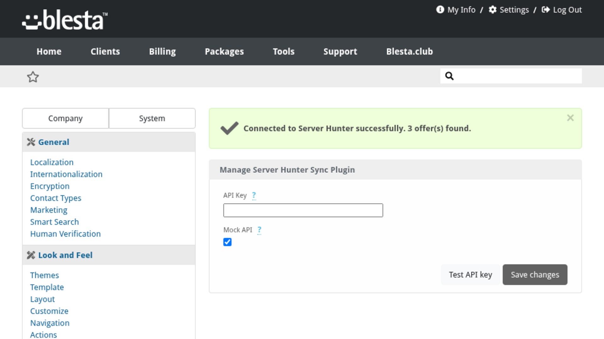Click the Log Out arrow icon
Screen dimensions: 604x339
pos(545,10)
